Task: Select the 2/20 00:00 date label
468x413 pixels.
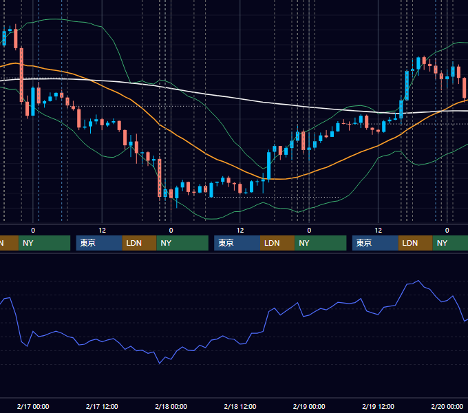Action: (x=447, y=406)
